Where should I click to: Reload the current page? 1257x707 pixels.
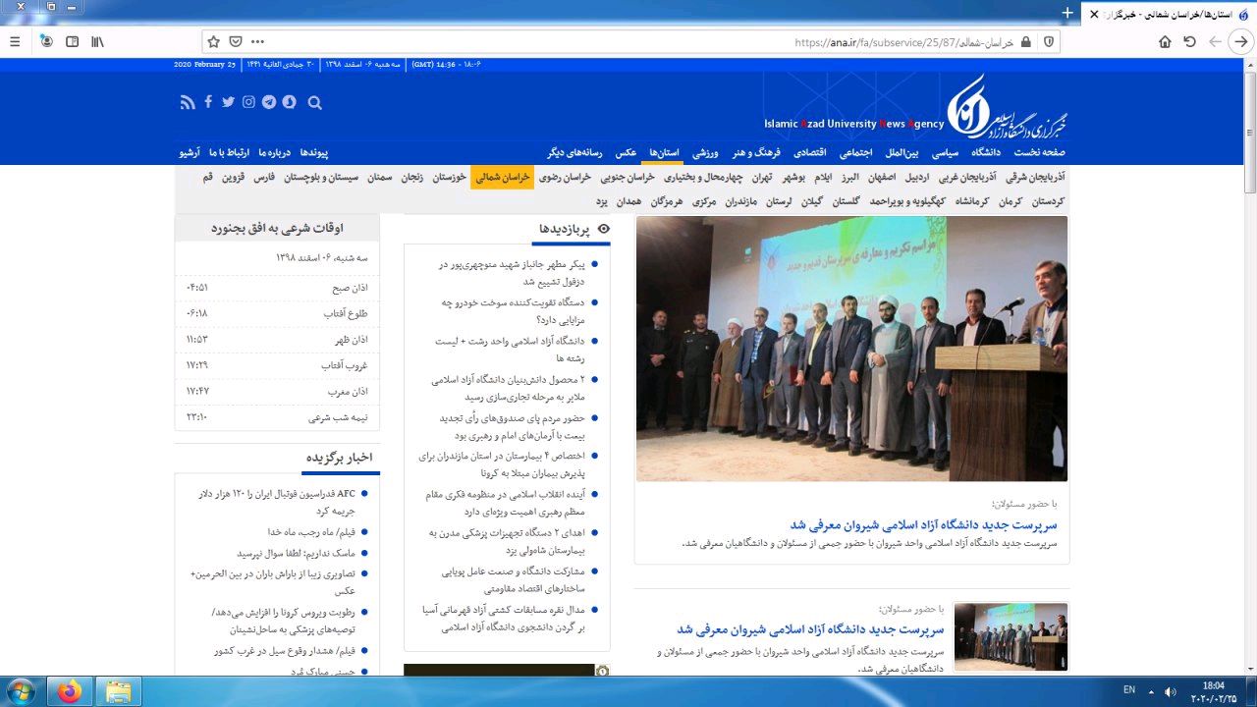[1189, 41]
